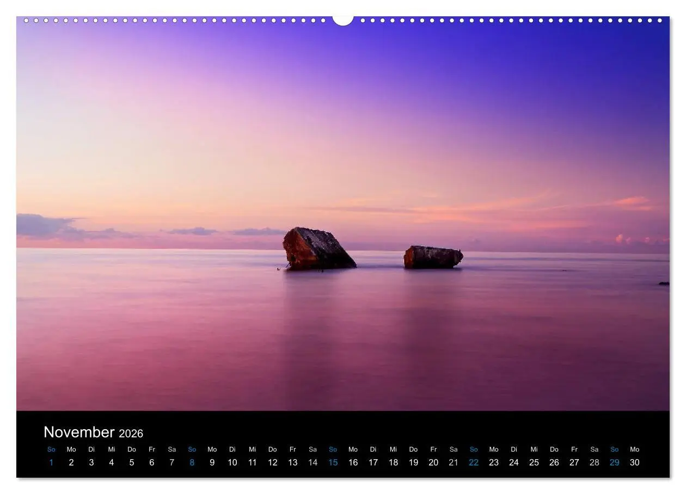Select the date 24 cell

(x=514, y=462)
